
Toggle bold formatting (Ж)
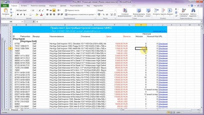[x=18, y=14]
